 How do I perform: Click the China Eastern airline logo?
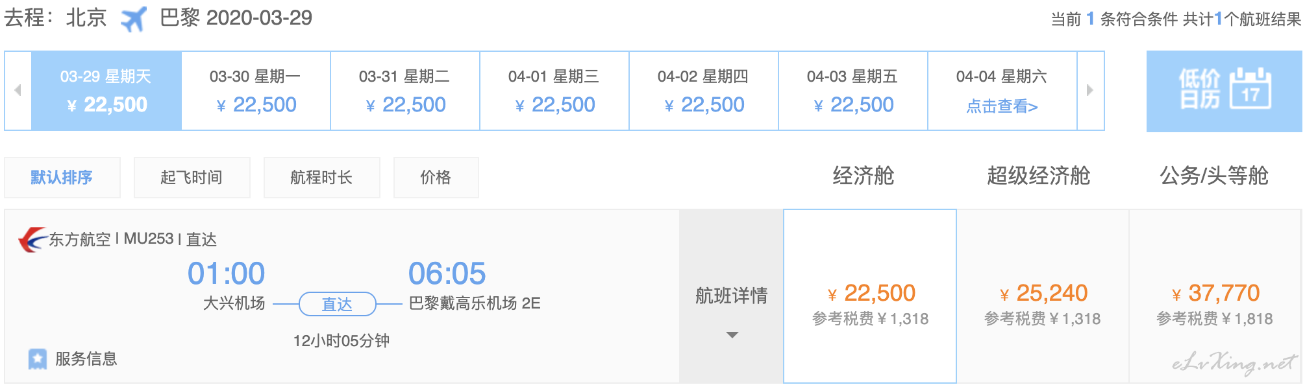(32, 239)
